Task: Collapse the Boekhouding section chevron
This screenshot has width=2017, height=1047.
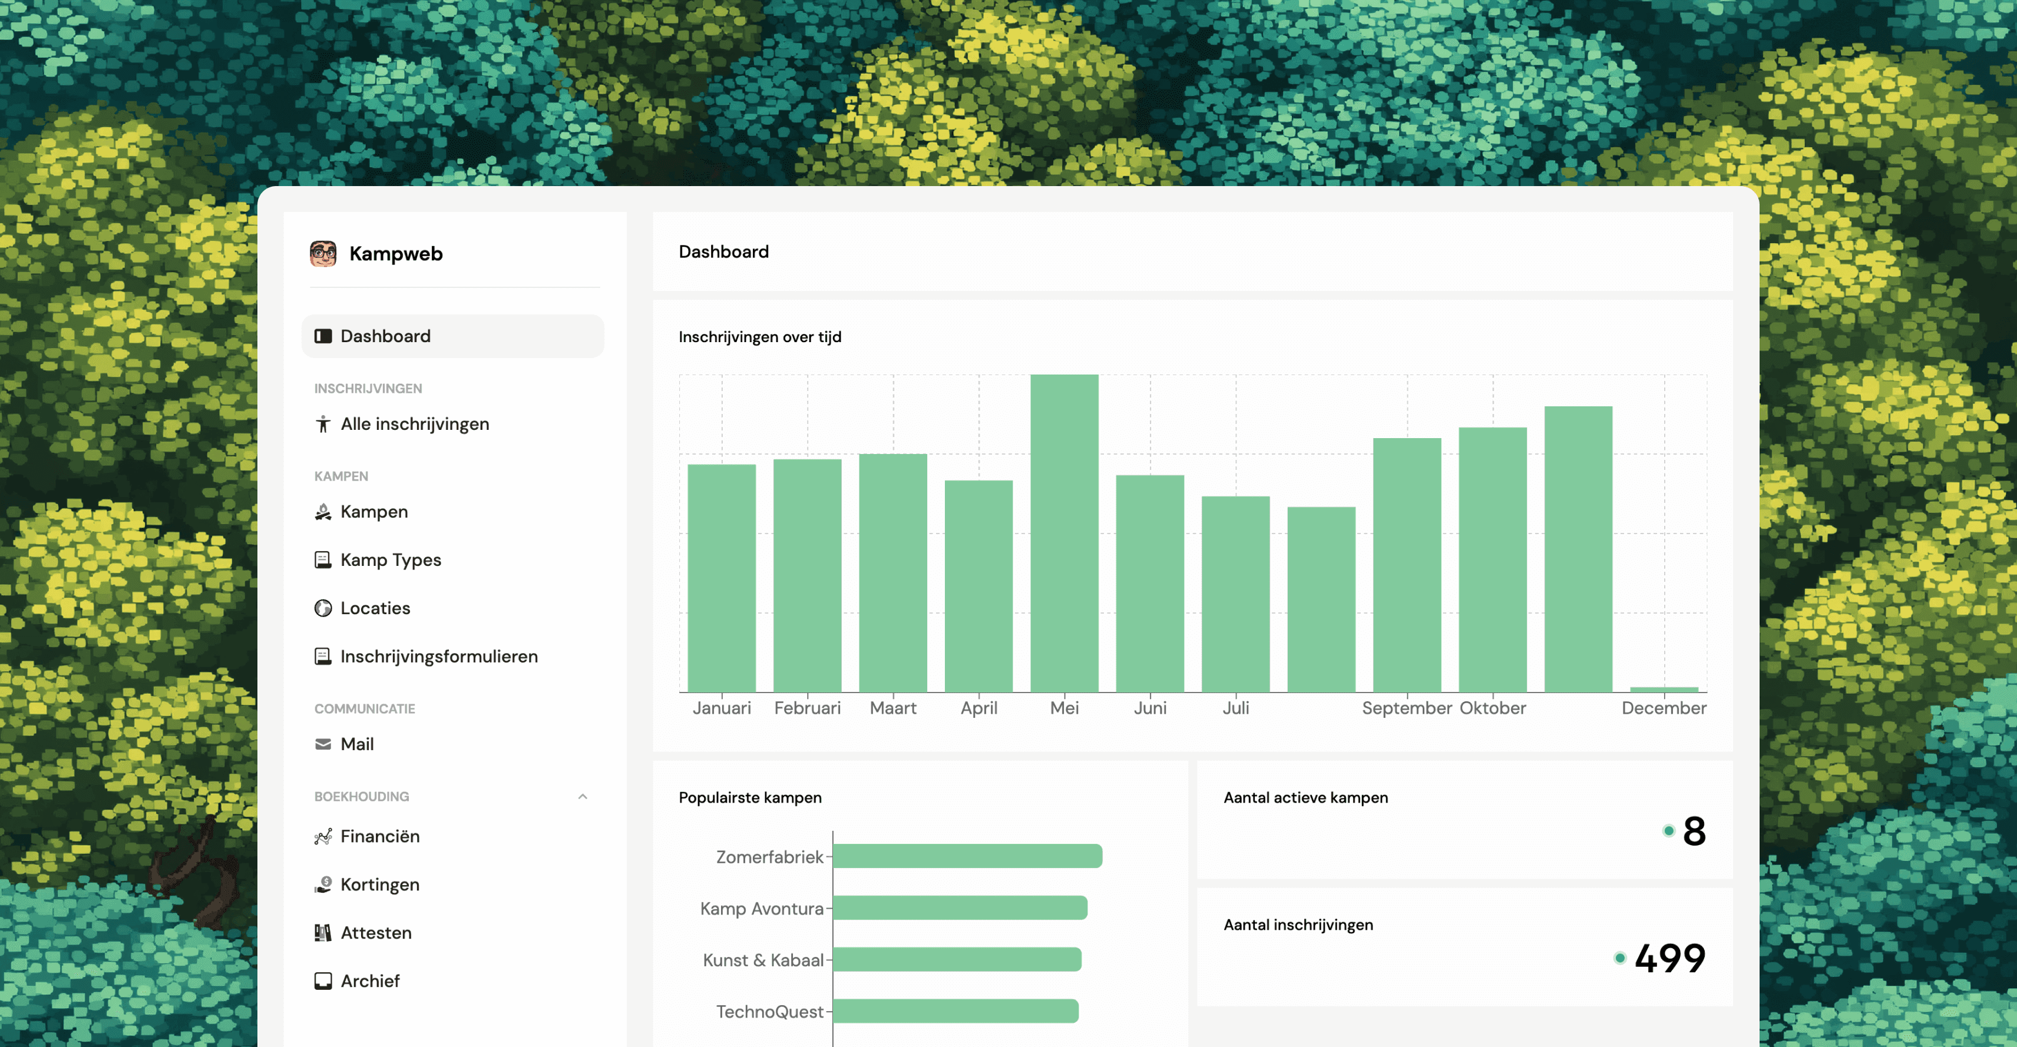Action: coord(583,797)
